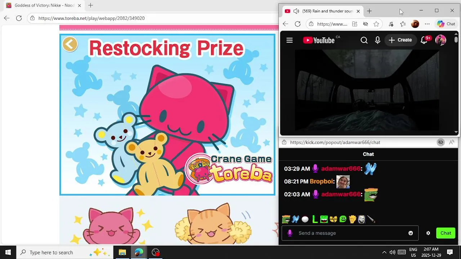This screenshot has width=461, height=259.
Task: Open File Explorer from taskbar
Action: pyautogui.click(x=122, y=252)
